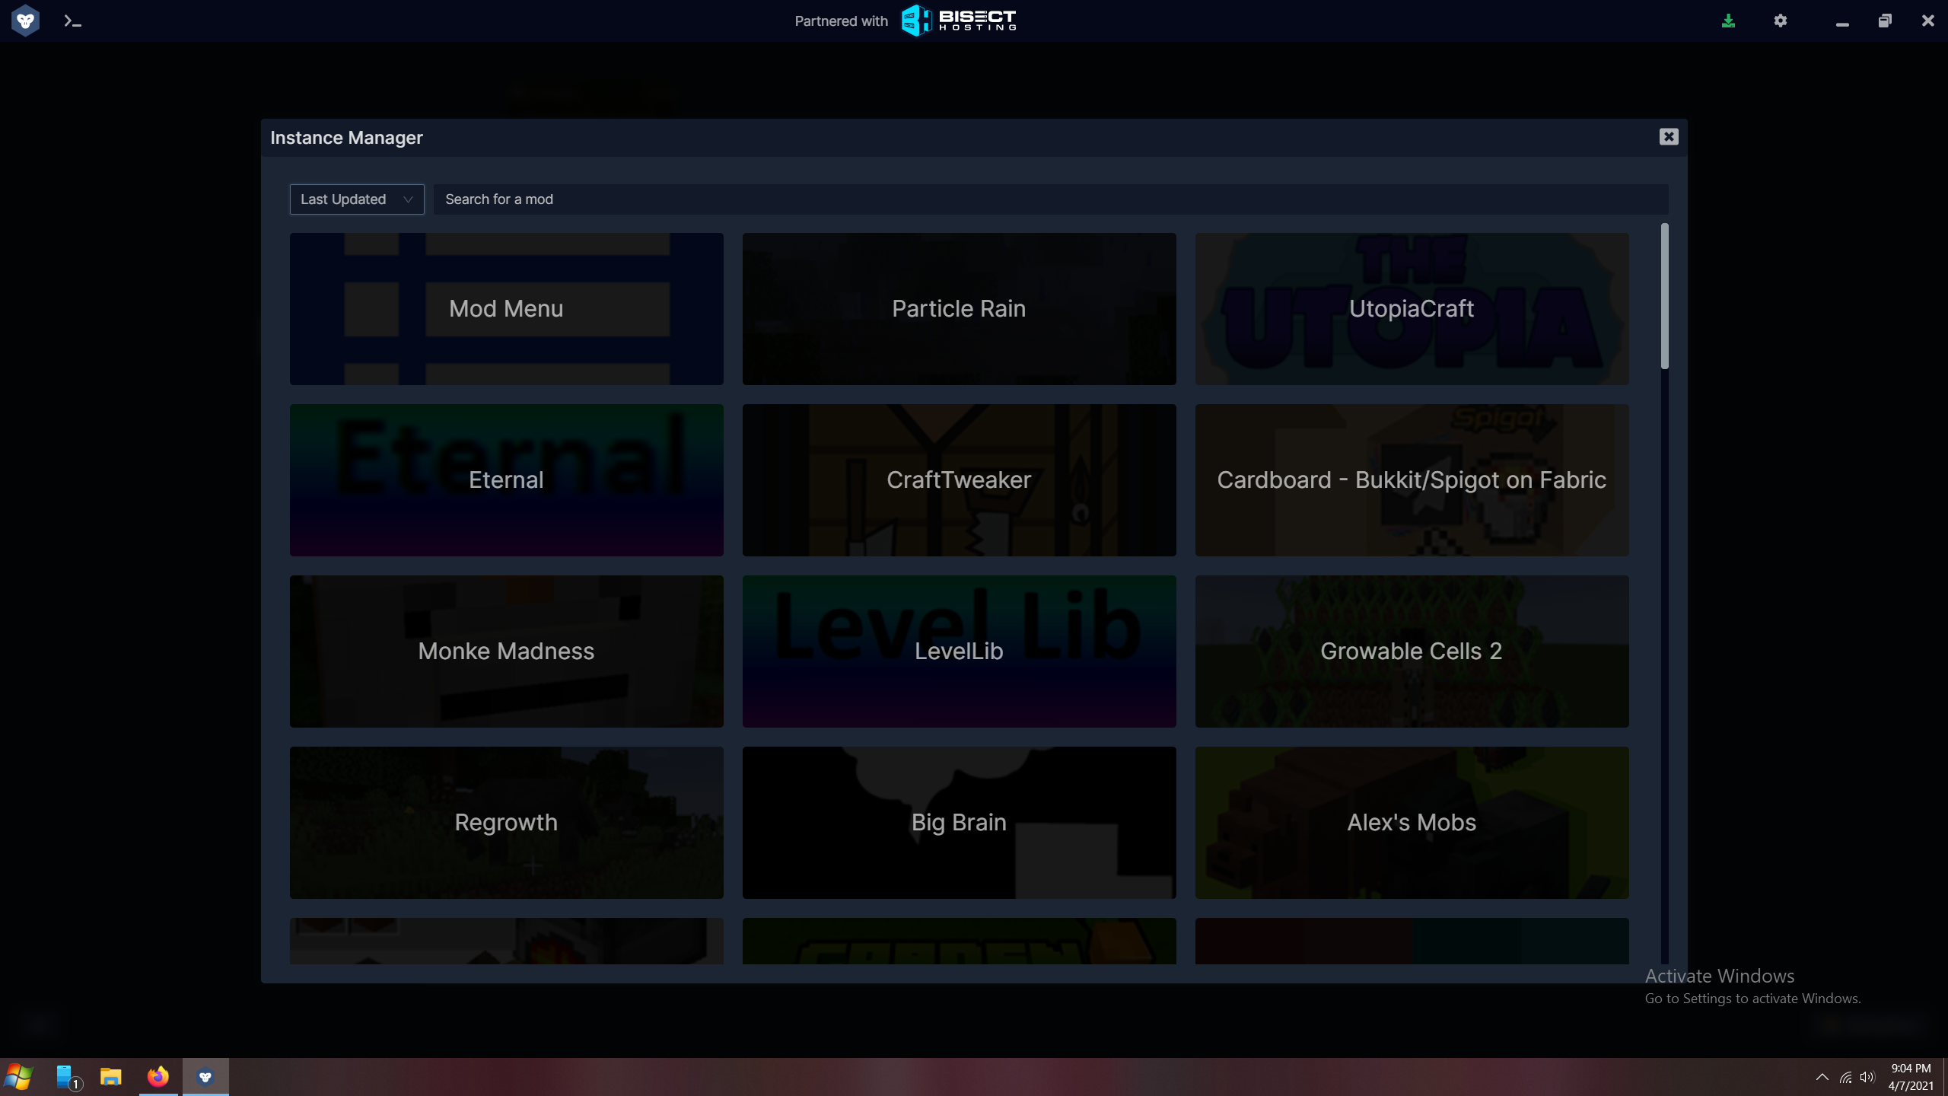The image size is (1948, 1096).
Task: Select the Growable Cells 2 mod
Action: [1411, 651]
